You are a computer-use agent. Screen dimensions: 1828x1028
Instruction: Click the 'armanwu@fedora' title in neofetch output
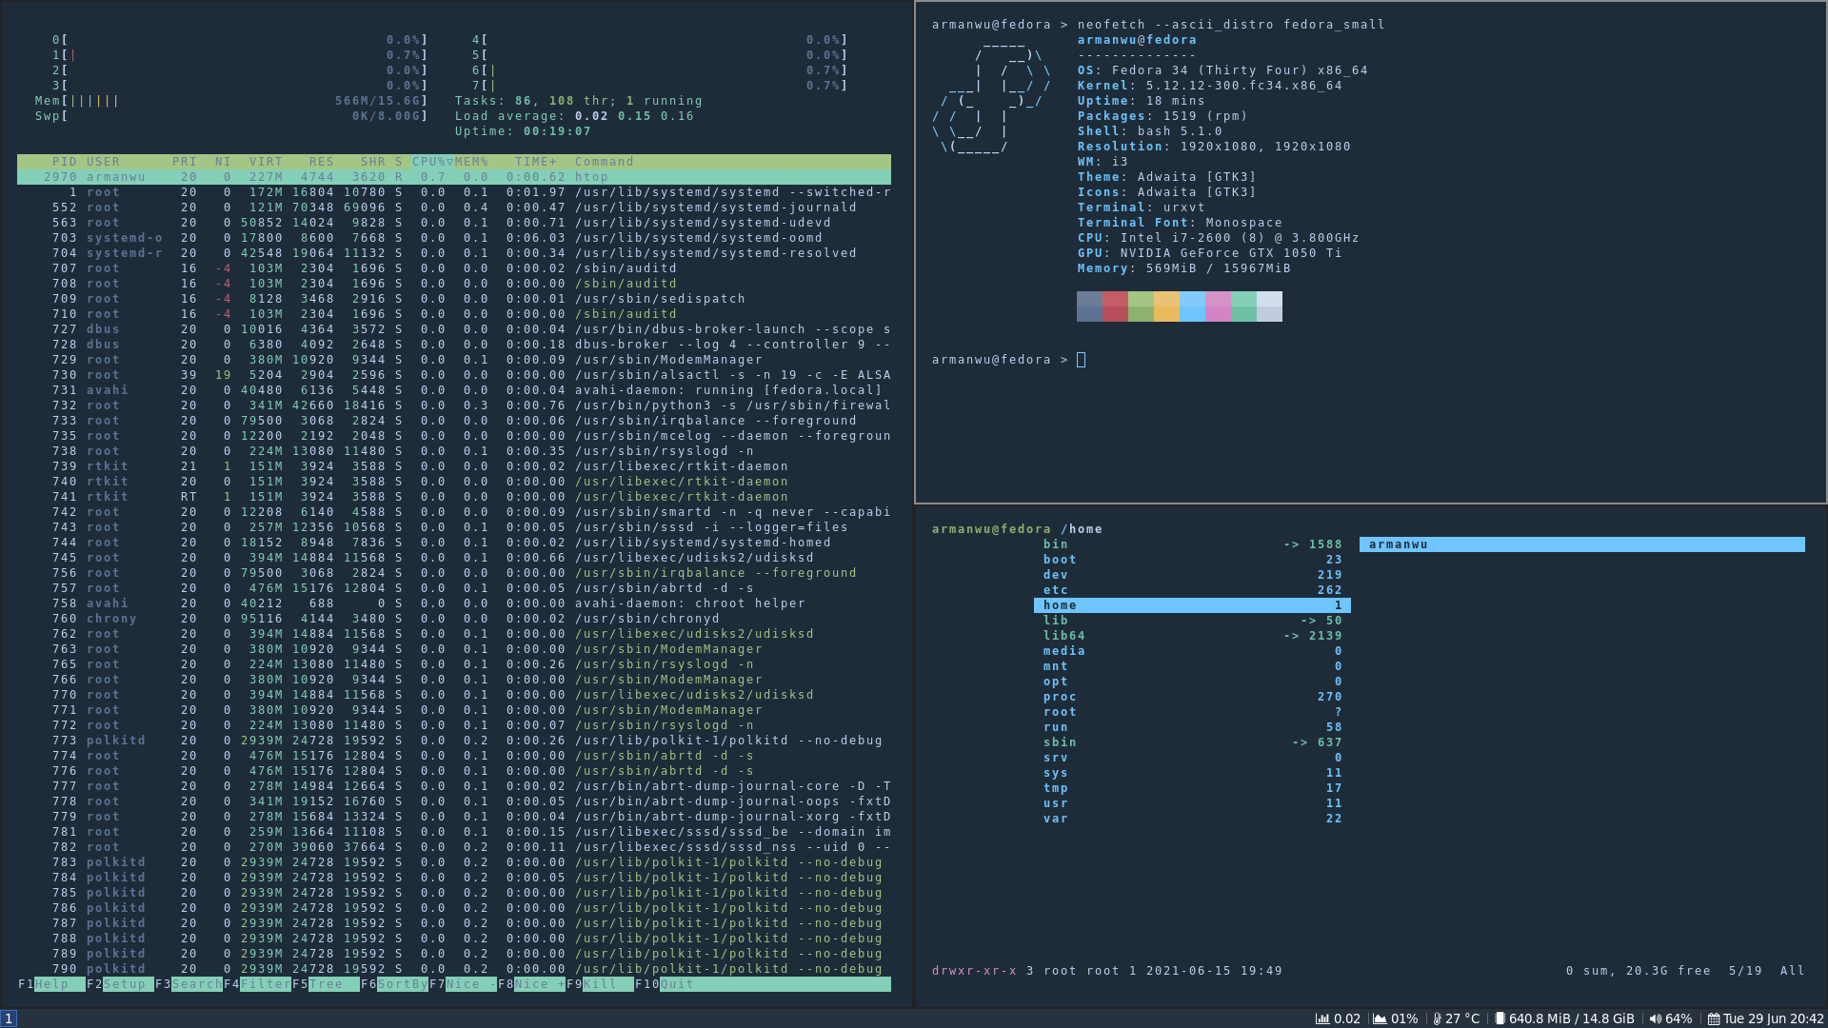click(1137, 40)
